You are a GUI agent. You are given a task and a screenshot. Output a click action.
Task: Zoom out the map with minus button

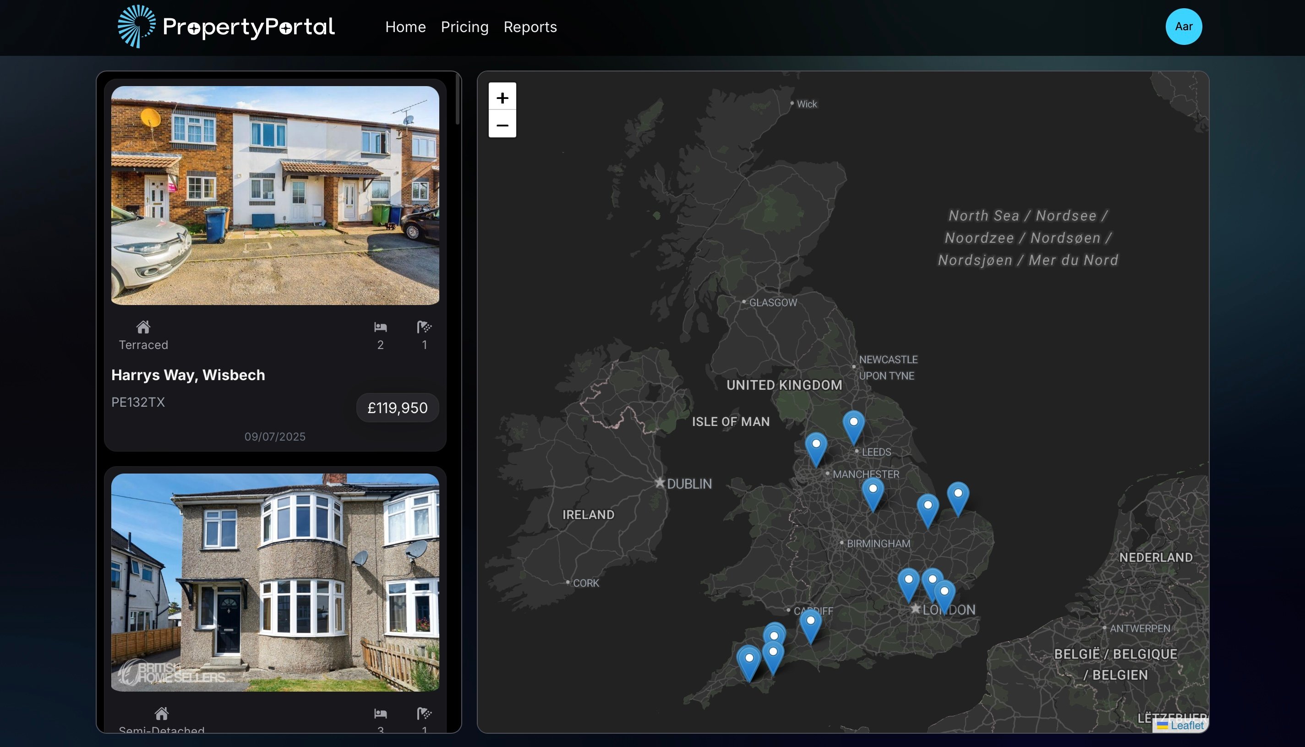pos(502,124)
